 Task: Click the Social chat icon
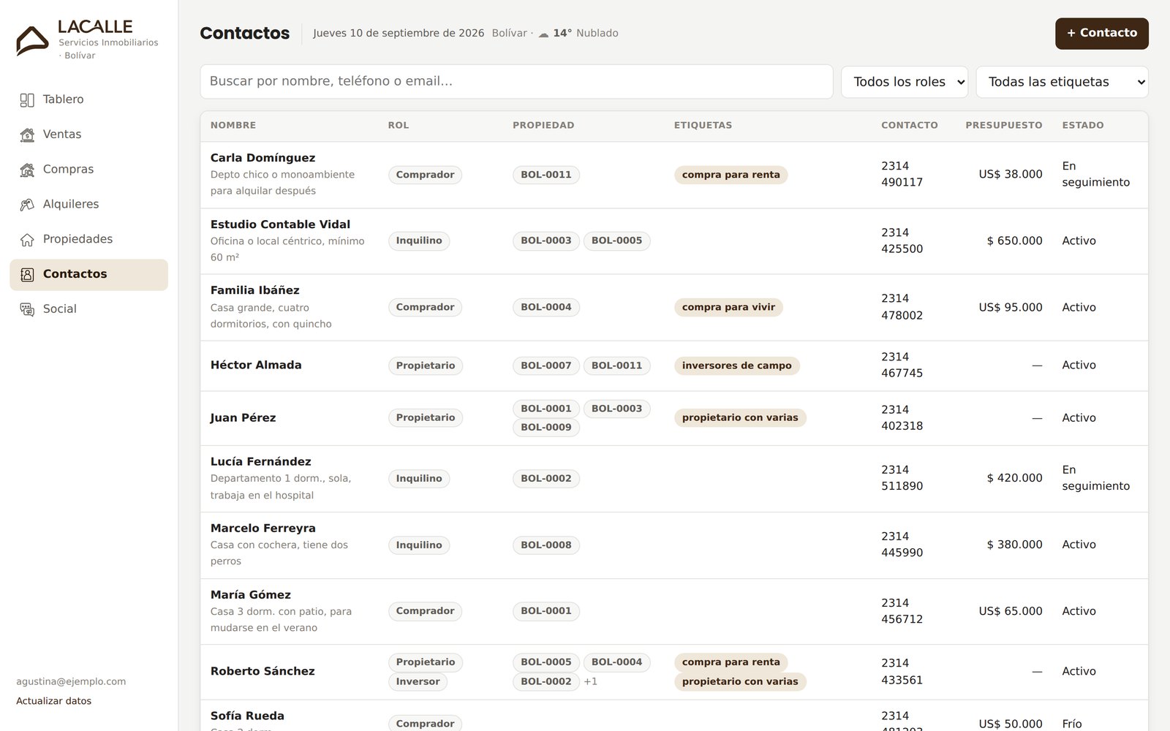(x=27, y=309)
